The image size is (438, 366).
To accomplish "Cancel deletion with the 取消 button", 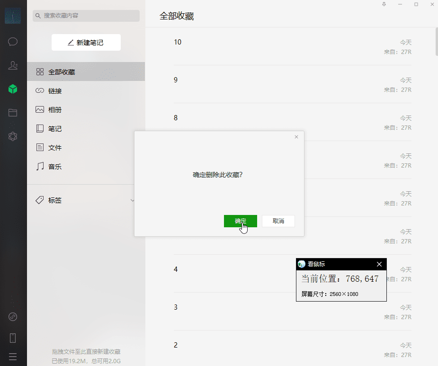I will (x=278, y=221).
